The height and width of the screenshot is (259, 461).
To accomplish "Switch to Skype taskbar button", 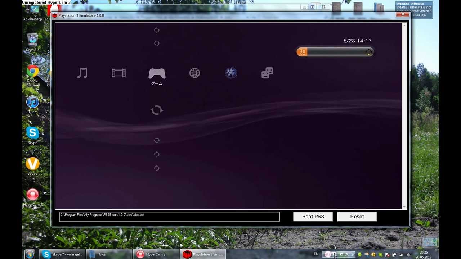I will point(62,254).
